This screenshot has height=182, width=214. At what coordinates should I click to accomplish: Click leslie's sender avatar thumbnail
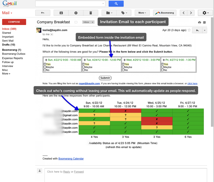pos(39,30)
